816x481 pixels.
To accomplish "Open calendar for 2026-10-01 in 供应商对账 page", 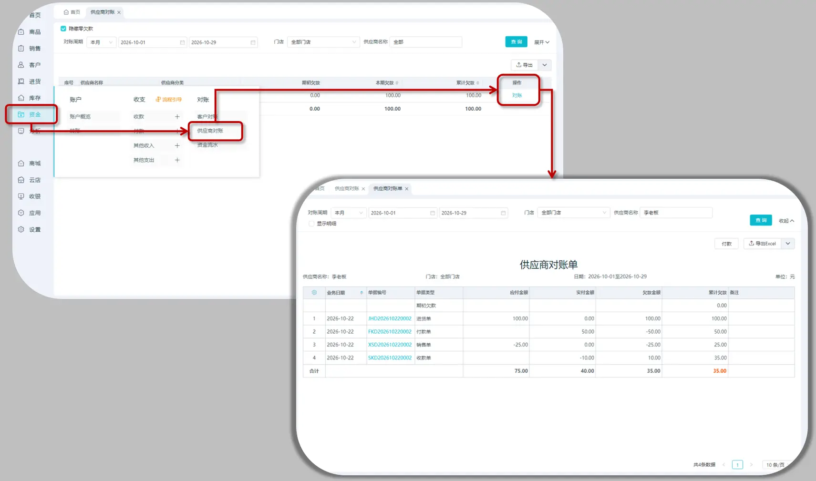I will (182, 42).
